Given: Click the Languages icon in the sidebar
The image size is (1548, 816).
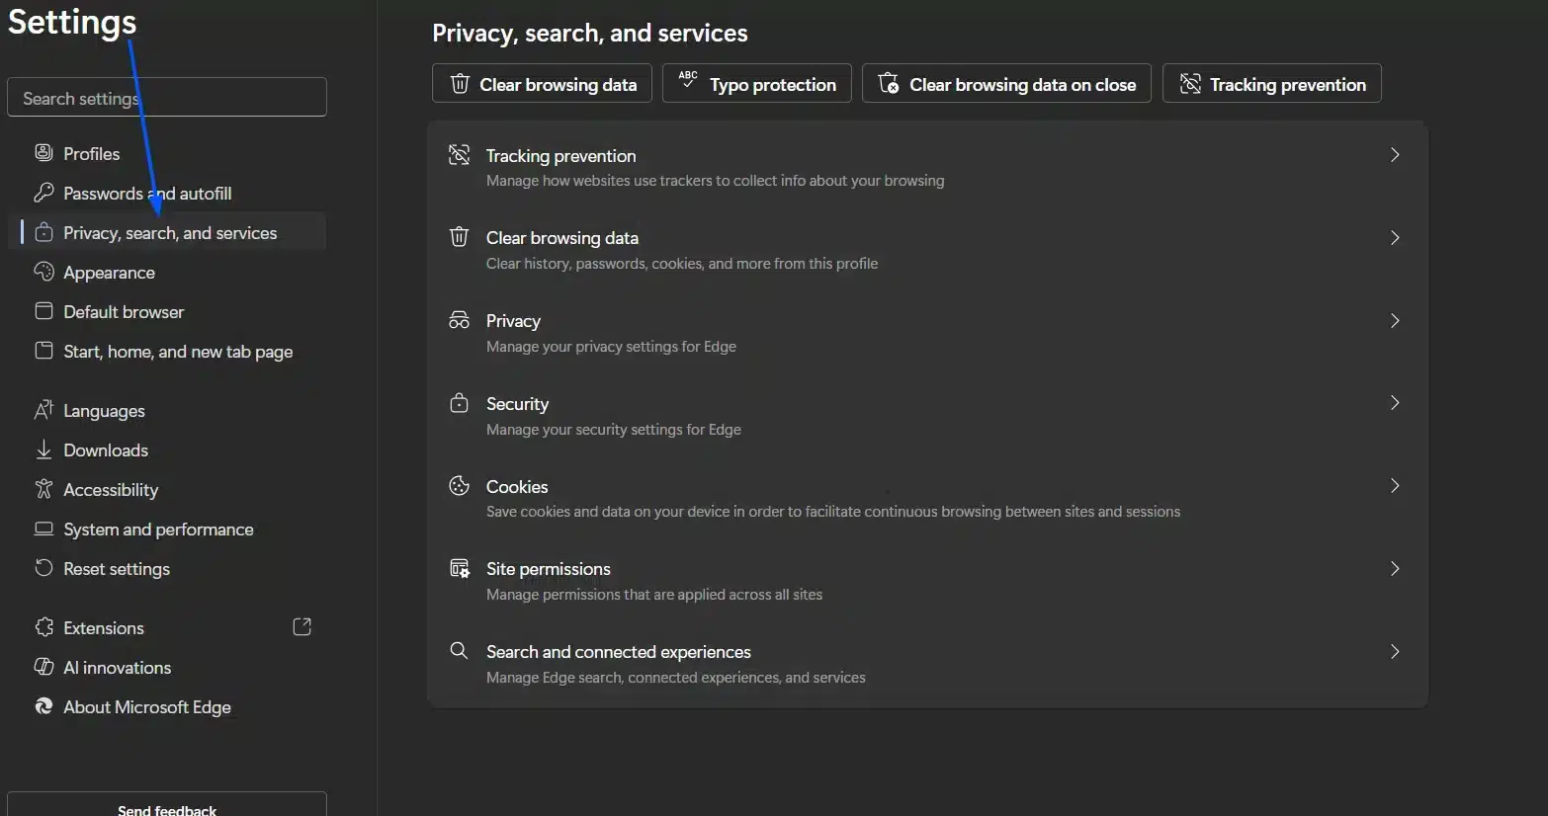Looking at the screenshot, I should 43,409.
